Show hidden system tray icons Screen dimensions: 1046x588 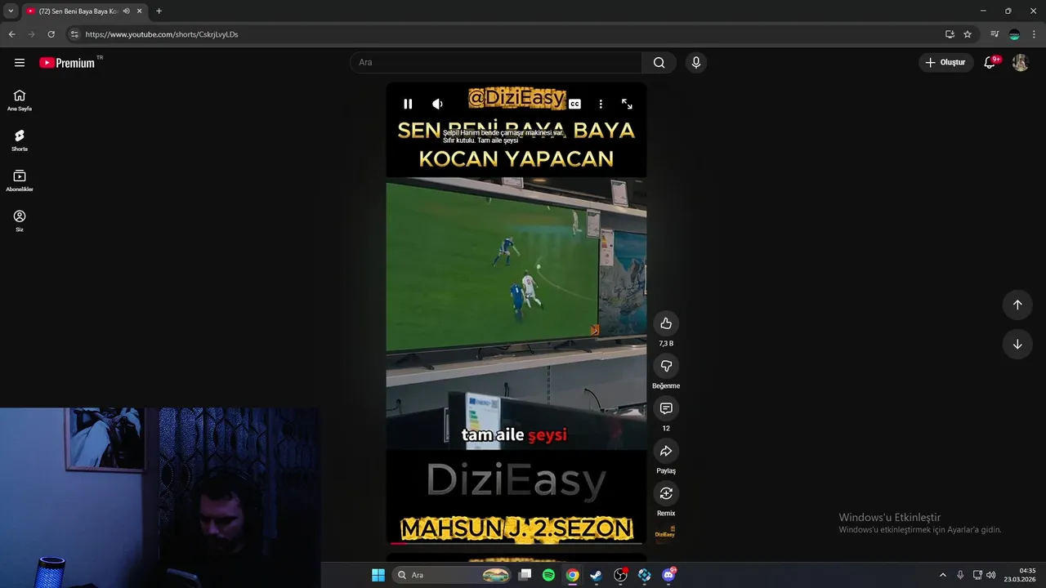[x=942, y=575]
